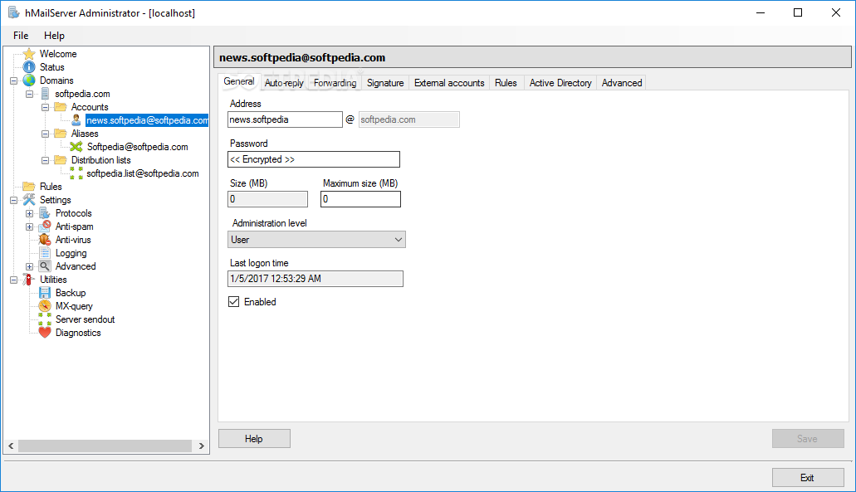Click the Distribution lists folder icon

click(x=61, y=160)
